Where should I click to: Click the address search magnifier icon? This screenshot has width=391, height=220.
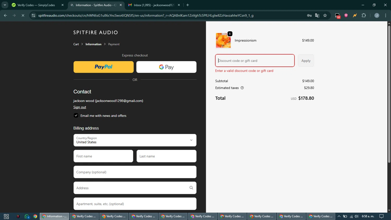[x=191, y=188]
